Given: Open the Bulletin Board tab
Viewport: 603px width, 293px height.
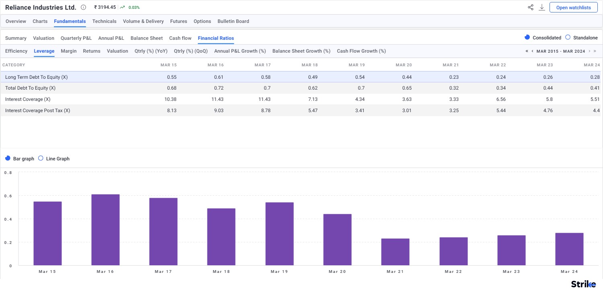Looking at the screenshot, I should (233, 21).
